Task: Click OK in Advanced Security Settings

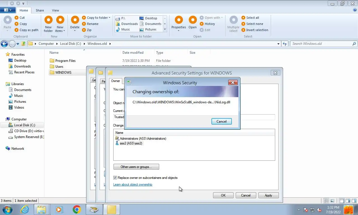Action: 223,195
